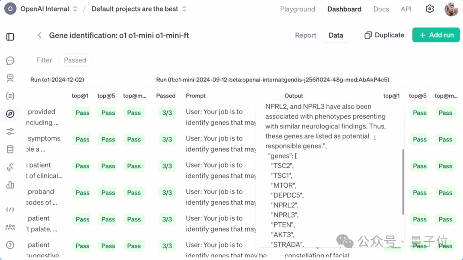
Task: Open the code brackets API icon
Action: pyautogui.click(x=10, y=209)
